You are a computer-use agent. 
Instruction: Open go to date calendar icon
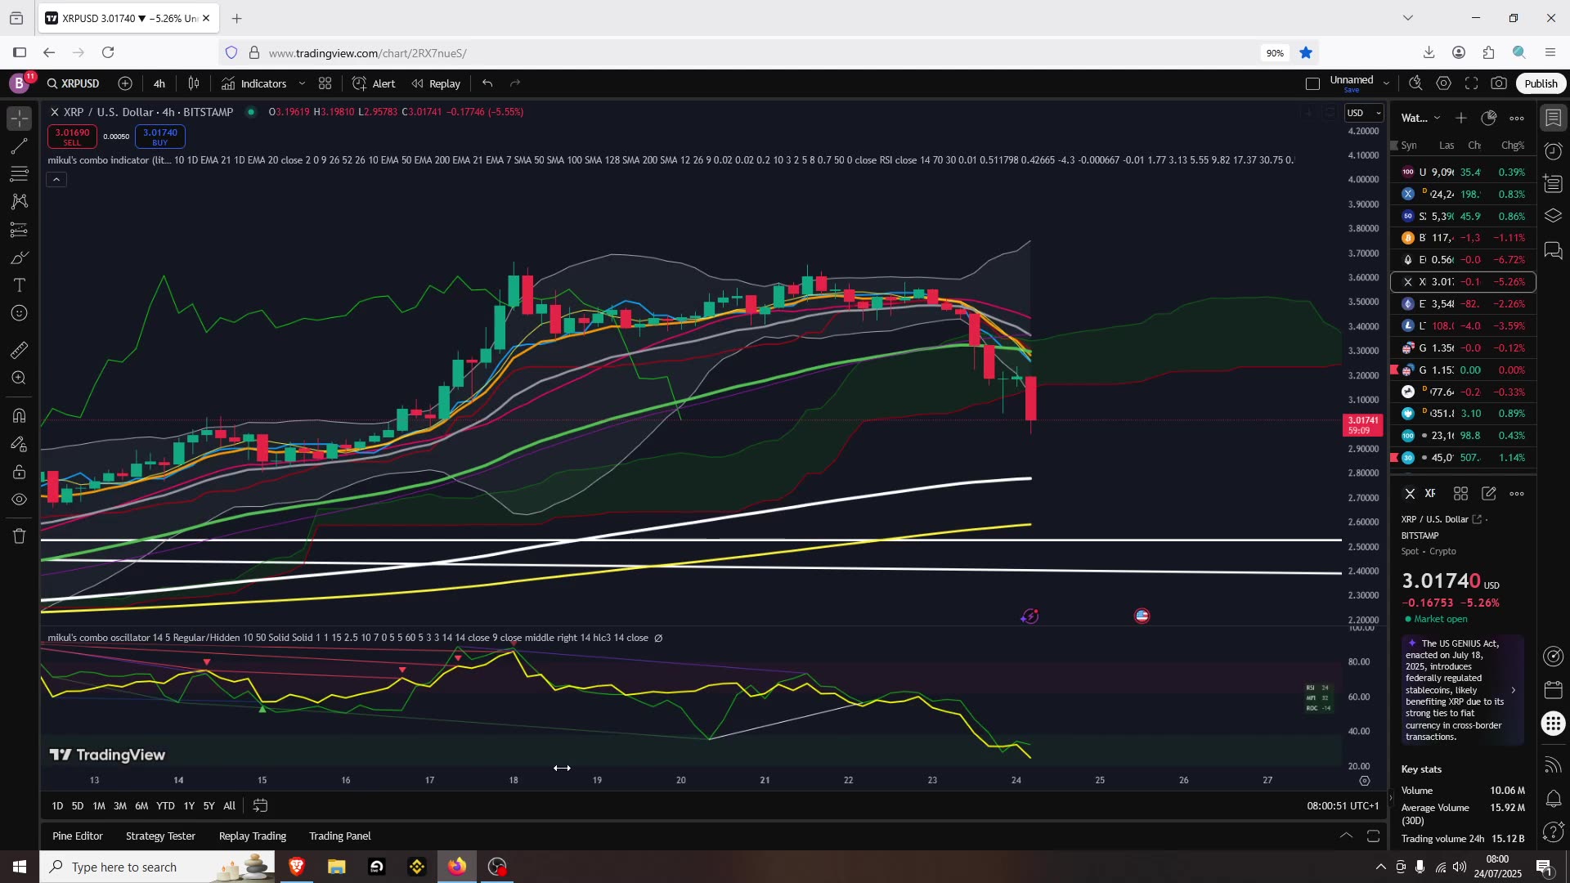(260, 806)
